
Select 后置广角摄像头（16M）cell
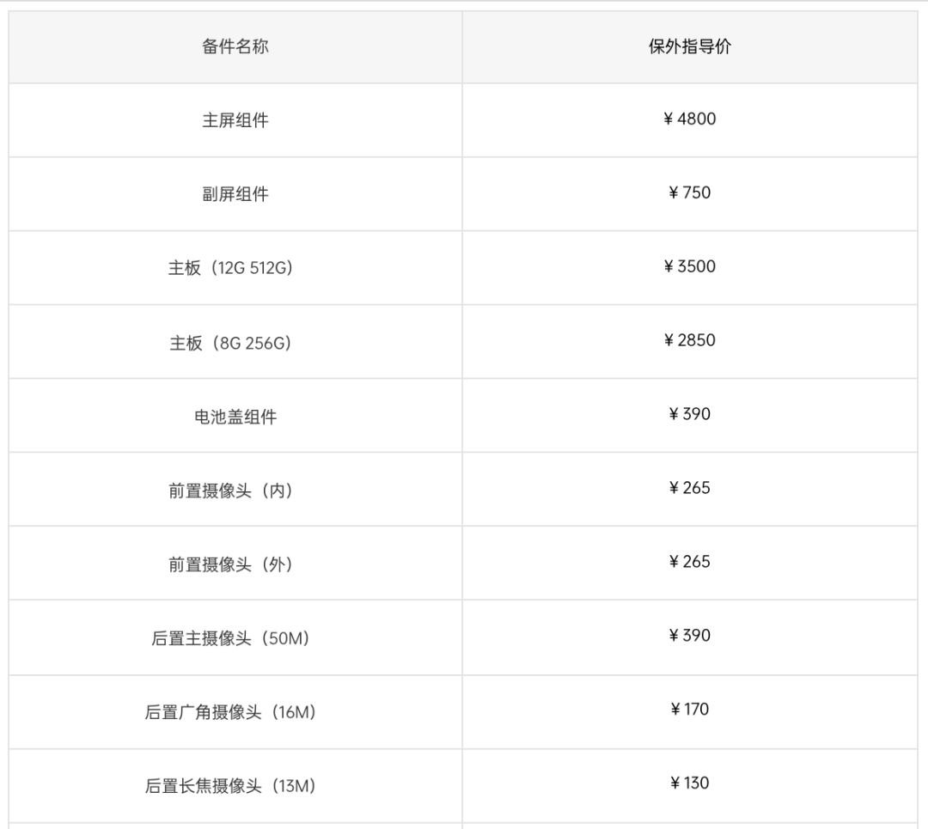pos(230,713)
